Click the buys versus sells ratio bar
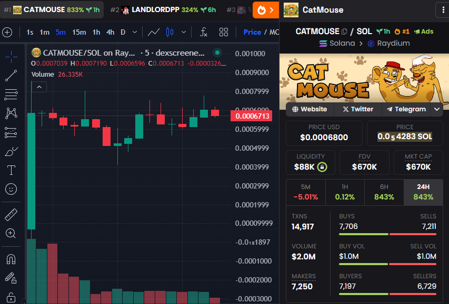This screenshot has height=304, width=449. [x=388, y=234]
